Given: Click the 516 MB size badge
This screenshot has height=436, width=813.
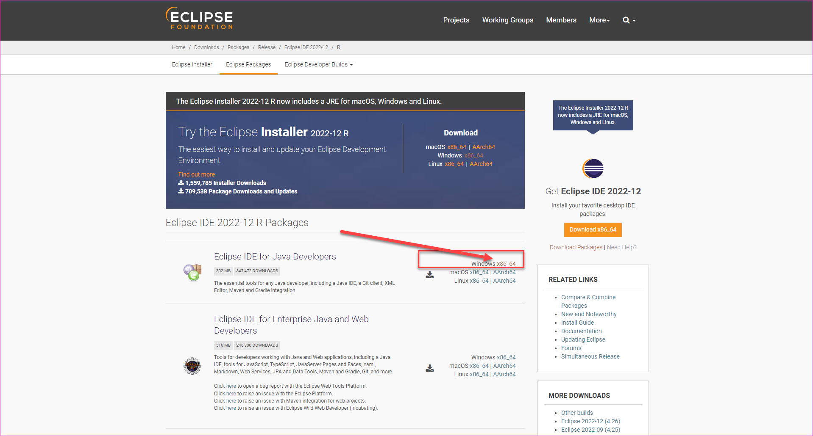Looking at the screenshot, I should pos(223,345).
